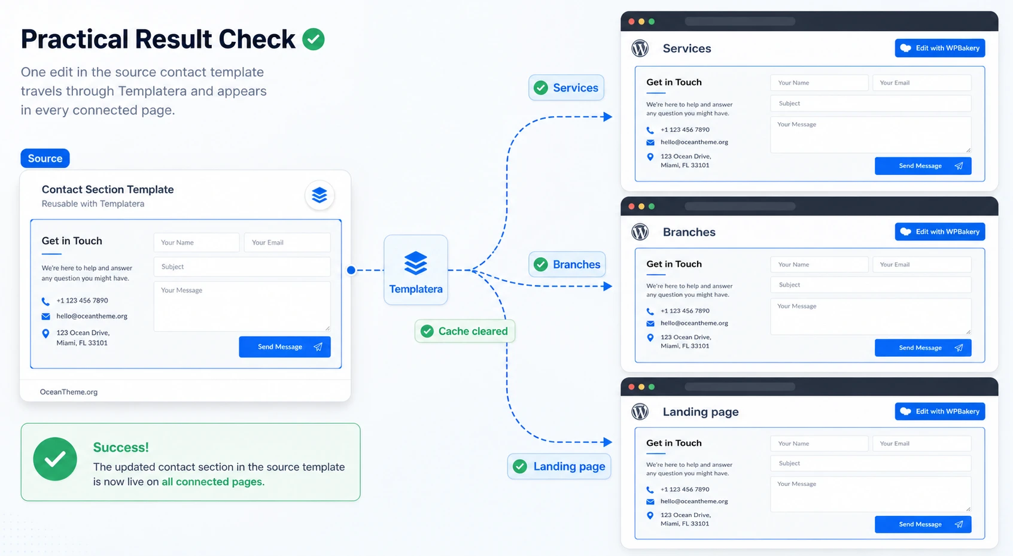Click the Your Email field in Landing page window
1013x556 pixels.
(922, 443)
